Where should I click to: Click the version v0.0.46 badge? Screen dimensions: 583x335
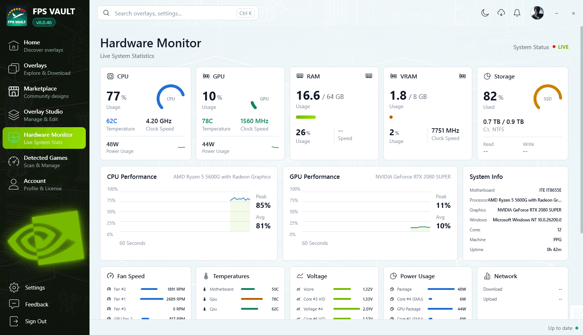(x=44, y=22)
